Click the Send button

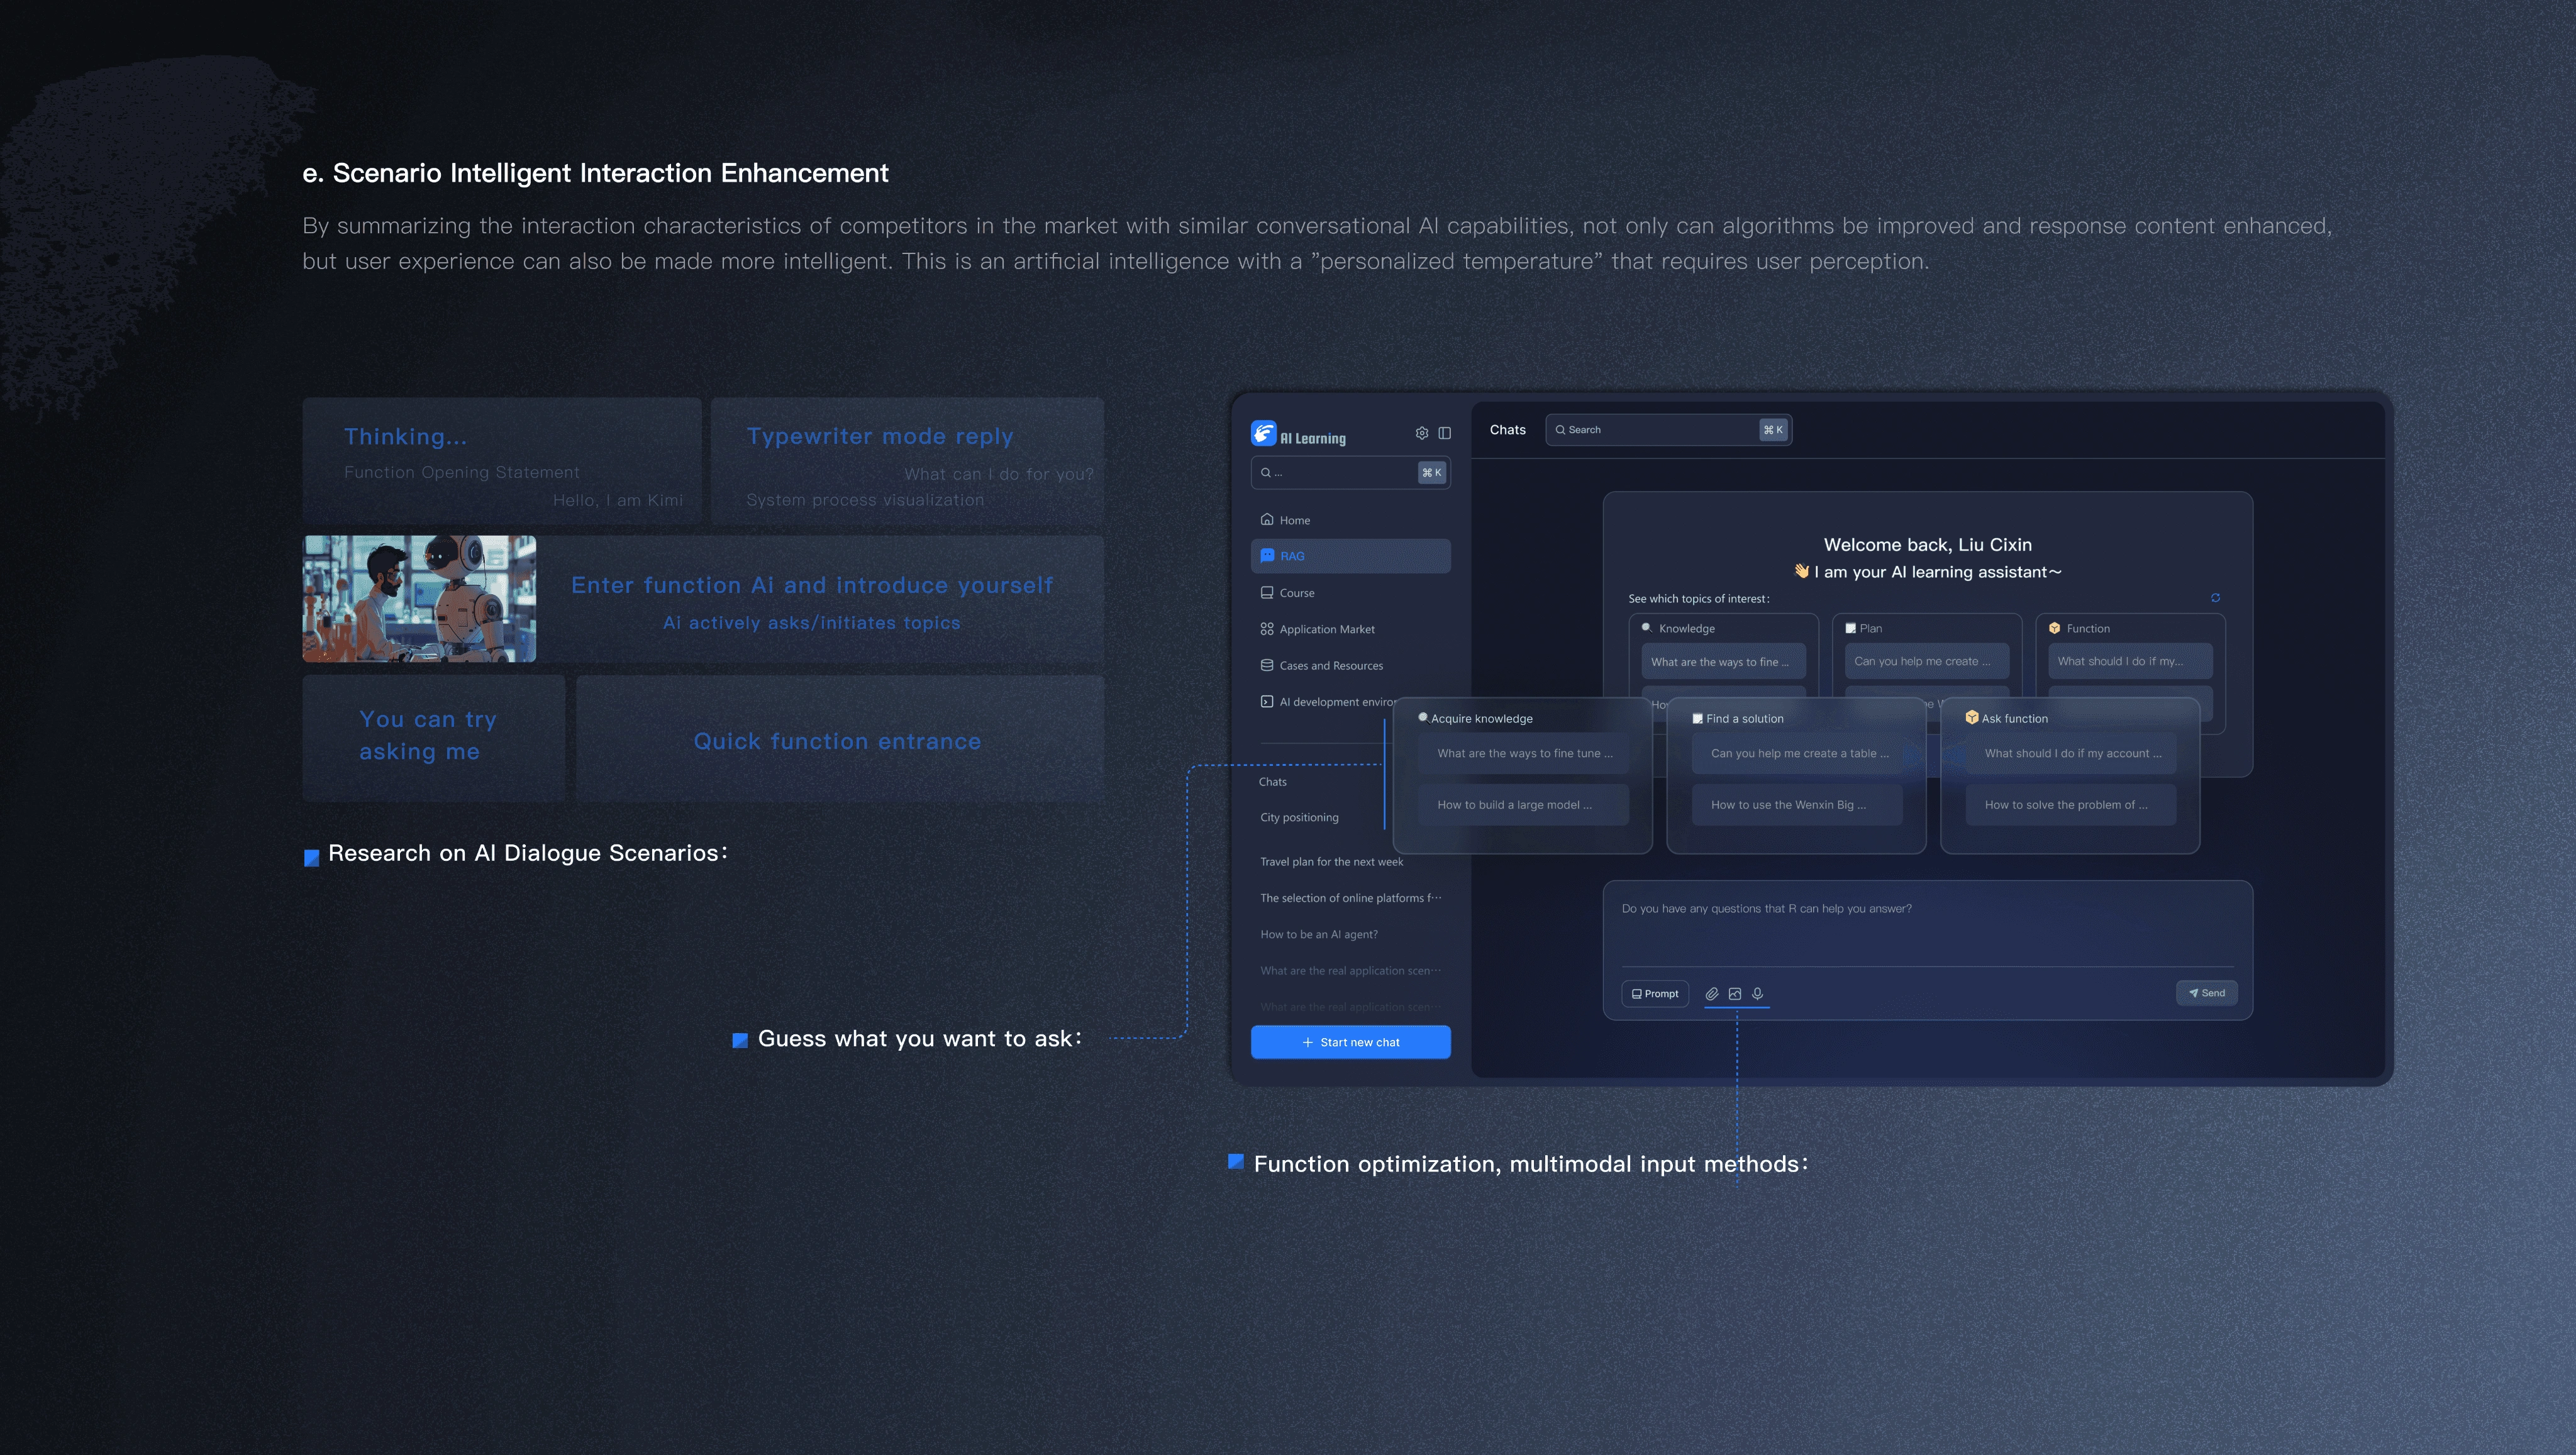tap(2206, 993)
